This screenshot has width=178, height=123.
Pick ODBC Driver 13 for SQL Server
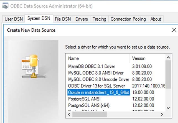(96, 86)
